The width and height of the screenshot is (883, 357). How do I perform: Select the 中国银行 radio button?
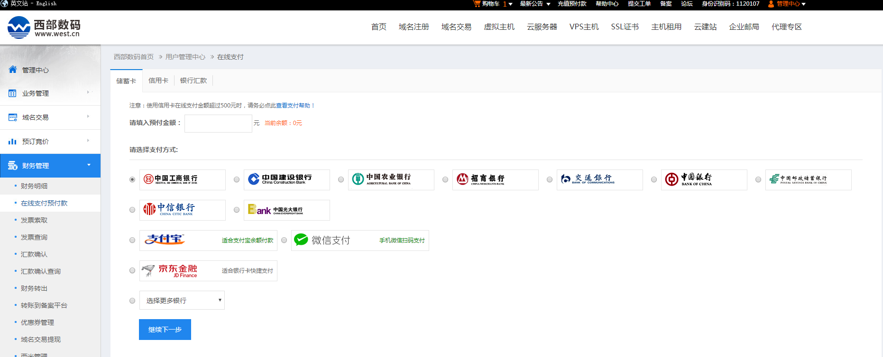pyautogui.click(x=654, y=179)
